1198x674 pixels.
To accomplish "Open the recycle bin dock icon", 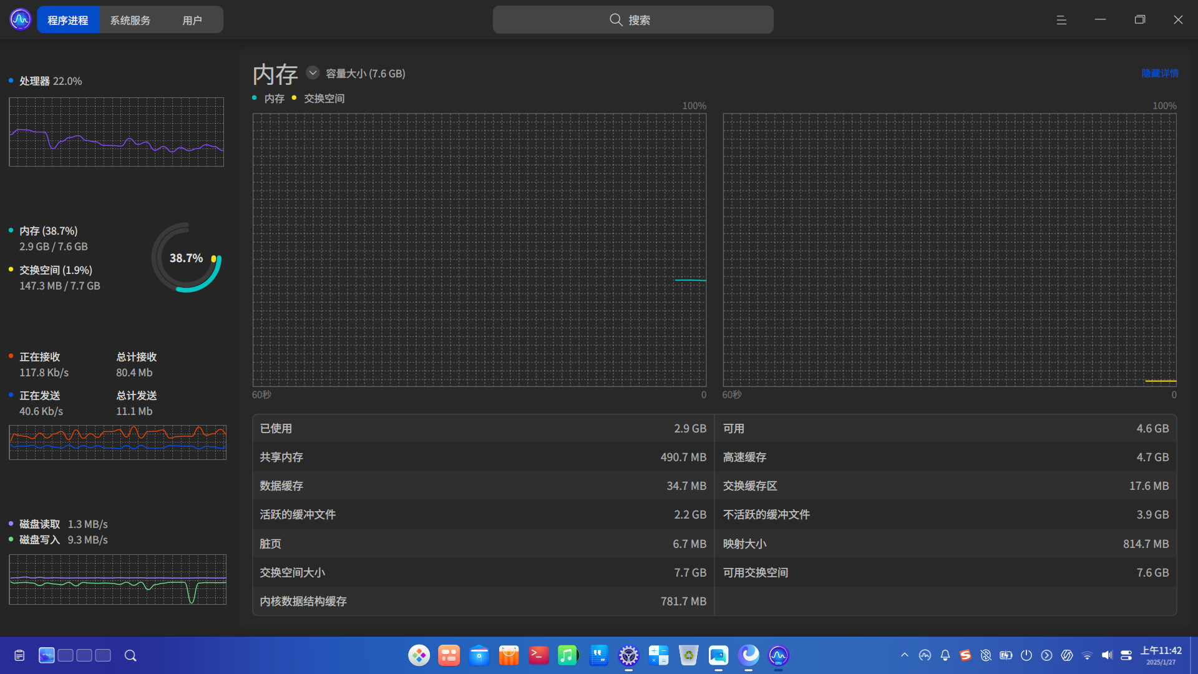I will 688,655.
